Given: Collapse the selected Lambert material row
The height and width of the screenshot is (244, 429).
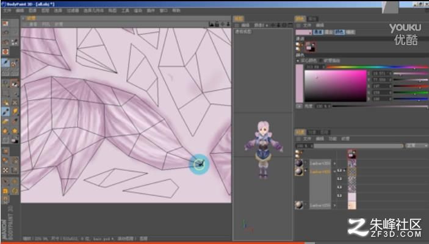Looking at the screenshot, I should coord(334,171).
